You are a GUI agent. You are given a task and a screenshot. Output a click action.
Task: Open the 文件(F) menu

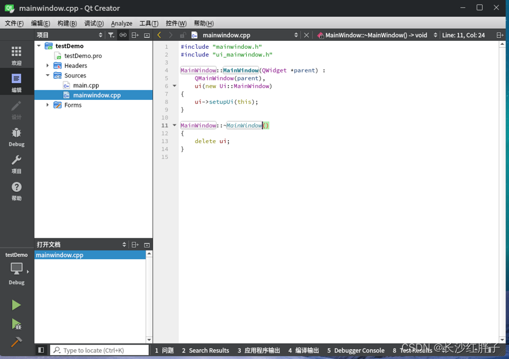[x=14, y=24]
